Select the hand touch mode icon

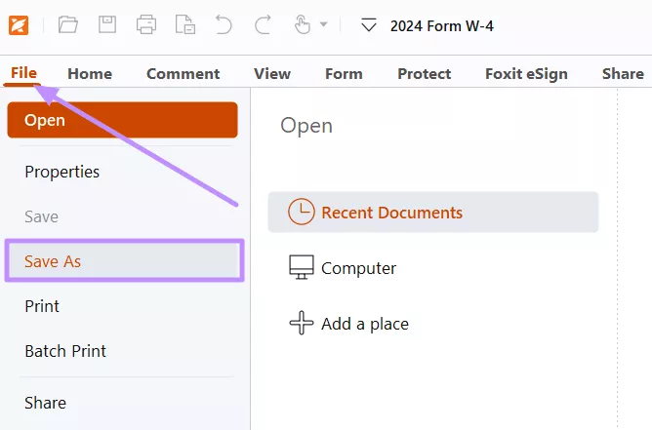(302, 25)
